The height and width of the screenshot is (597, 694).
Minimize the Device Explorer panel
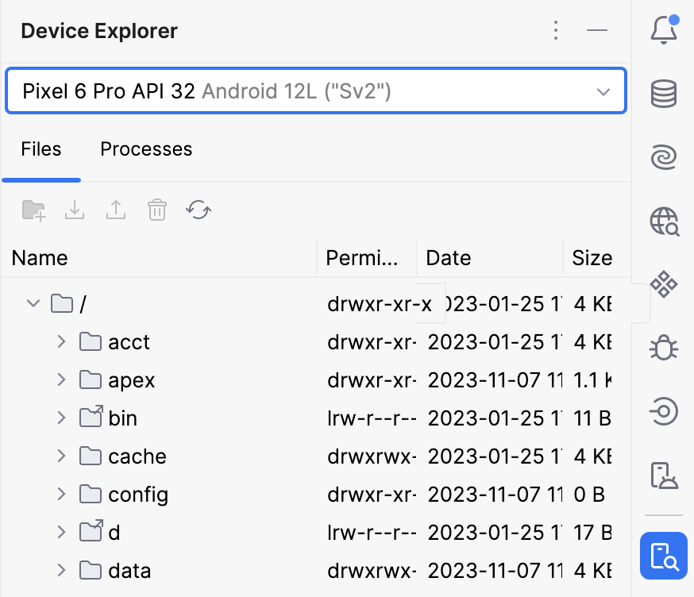(x=597, y=31)
